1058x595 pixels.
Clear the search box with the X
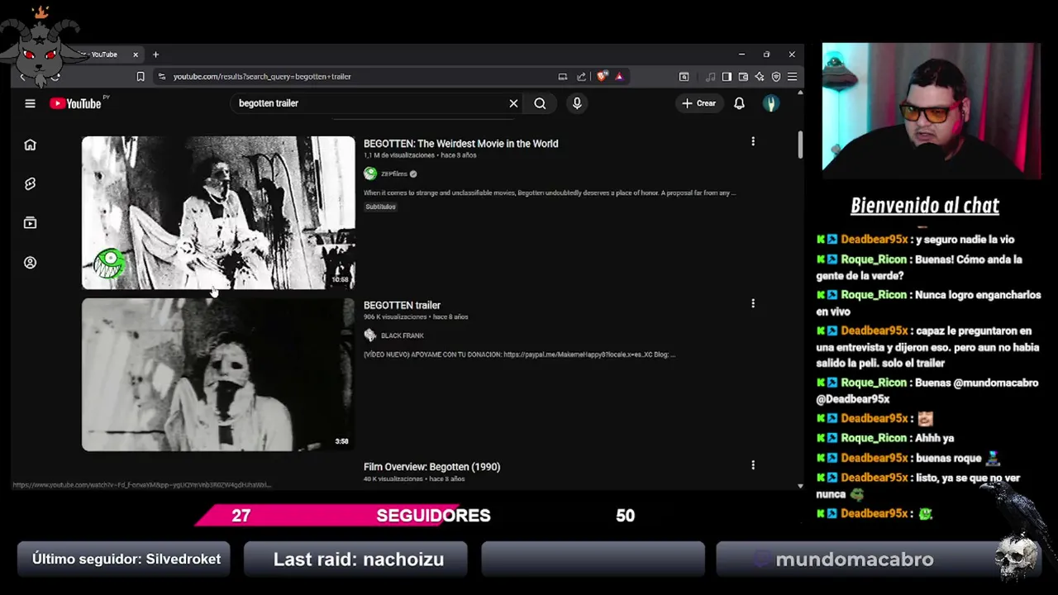click(x=513, y=103)
